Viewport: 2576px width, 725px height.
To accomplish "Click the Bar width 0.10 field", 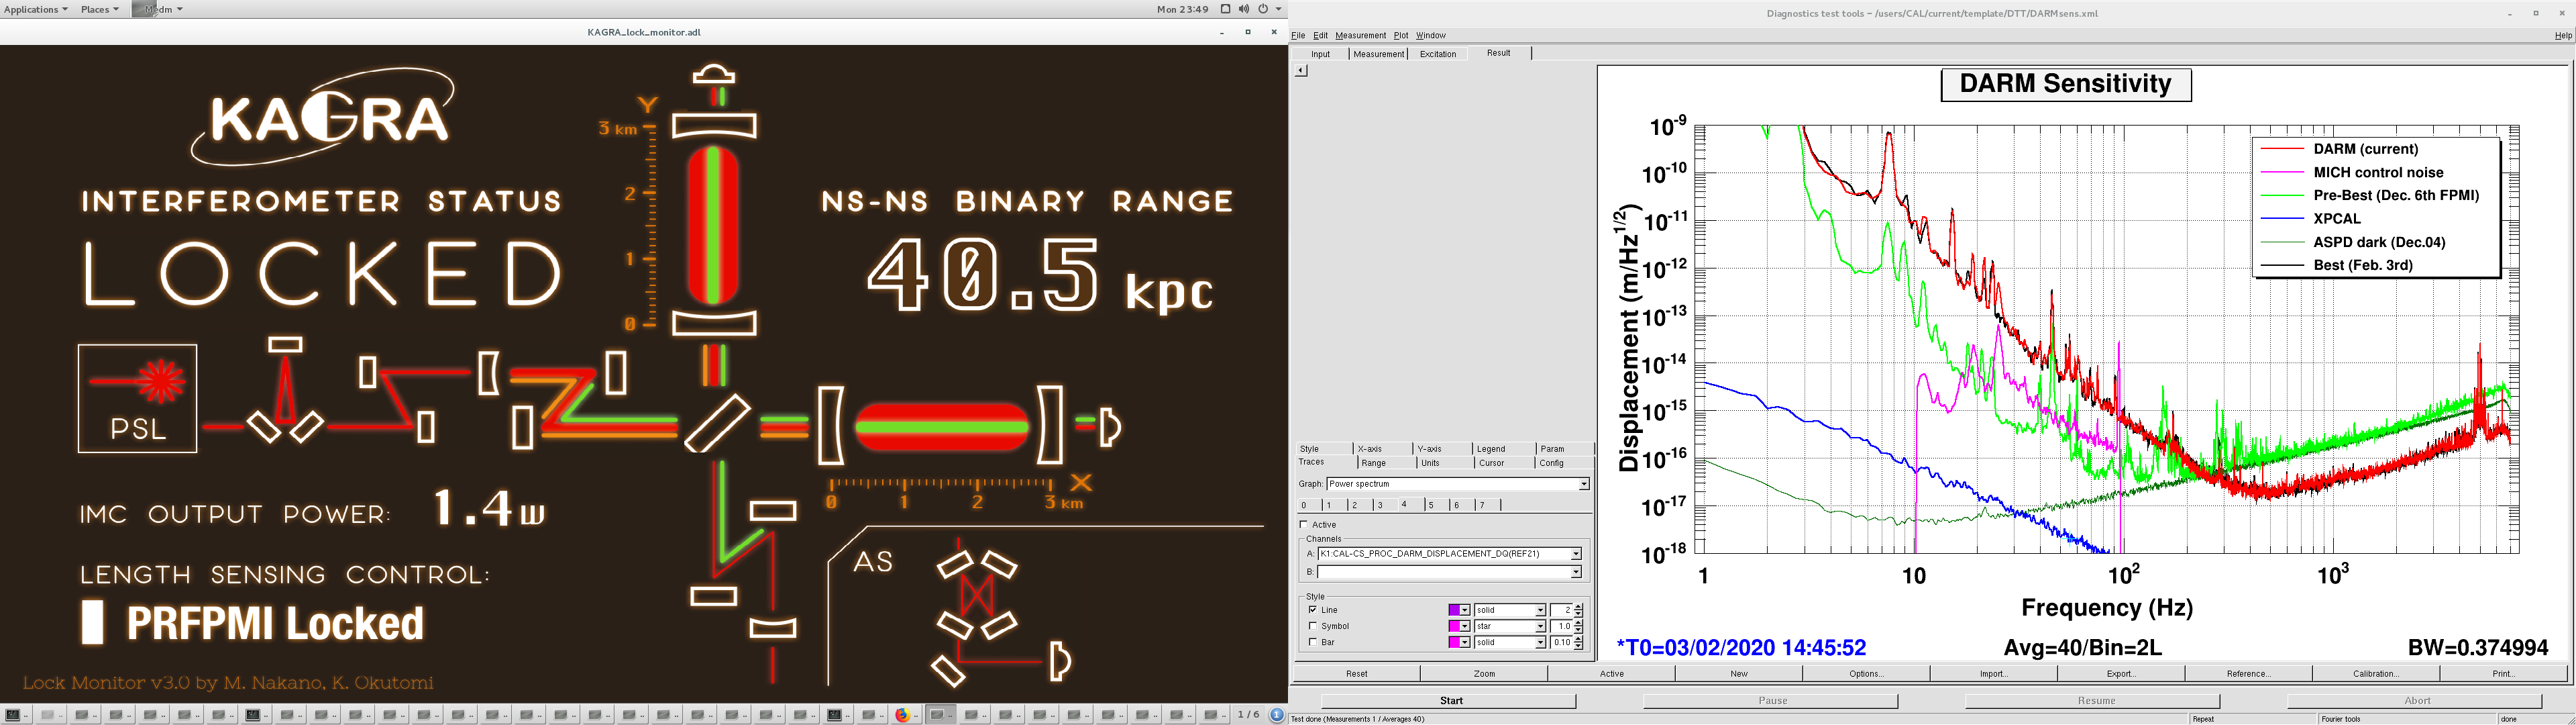I will coord(1562,642).
